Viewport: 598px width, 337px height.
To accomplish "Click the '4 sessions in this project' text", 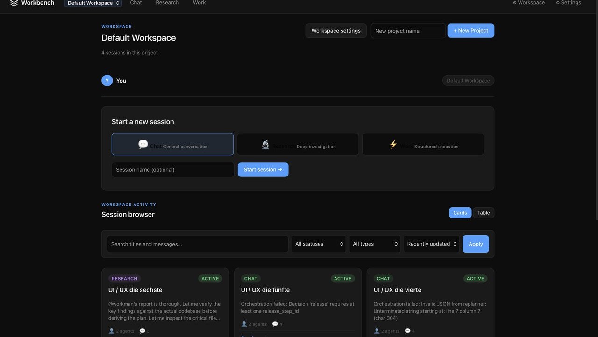I will pyautogui.click(x=129, y=53).
